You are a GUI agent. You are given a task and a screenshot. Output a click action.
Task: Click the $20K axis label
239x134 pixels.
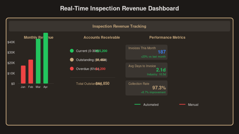pos(11,63)
